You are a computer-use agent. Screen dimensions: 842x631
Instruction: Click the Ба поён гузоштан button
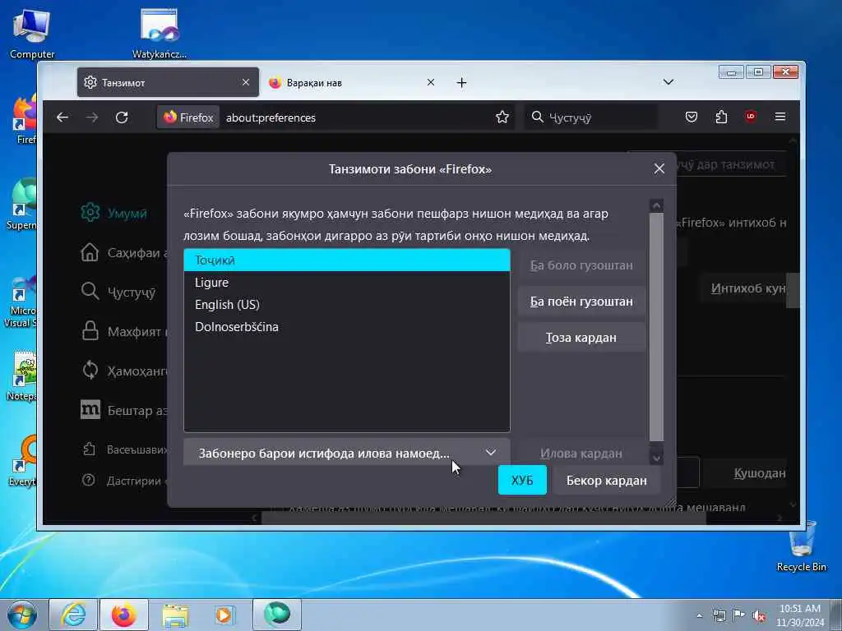coord(581,302)
